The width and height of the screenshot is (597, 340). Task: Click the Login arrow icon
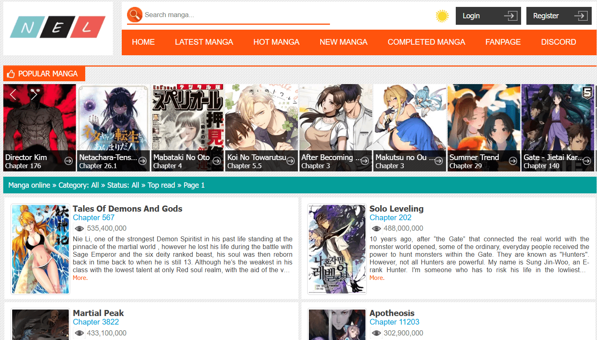point(511,16)
